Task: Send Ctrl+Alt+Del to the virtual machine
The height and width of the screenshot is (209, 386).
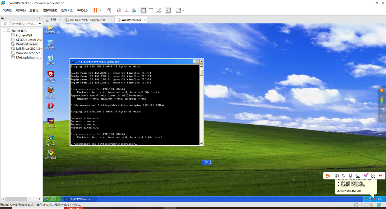Action: pyautogui.click(x=109, y=10)
